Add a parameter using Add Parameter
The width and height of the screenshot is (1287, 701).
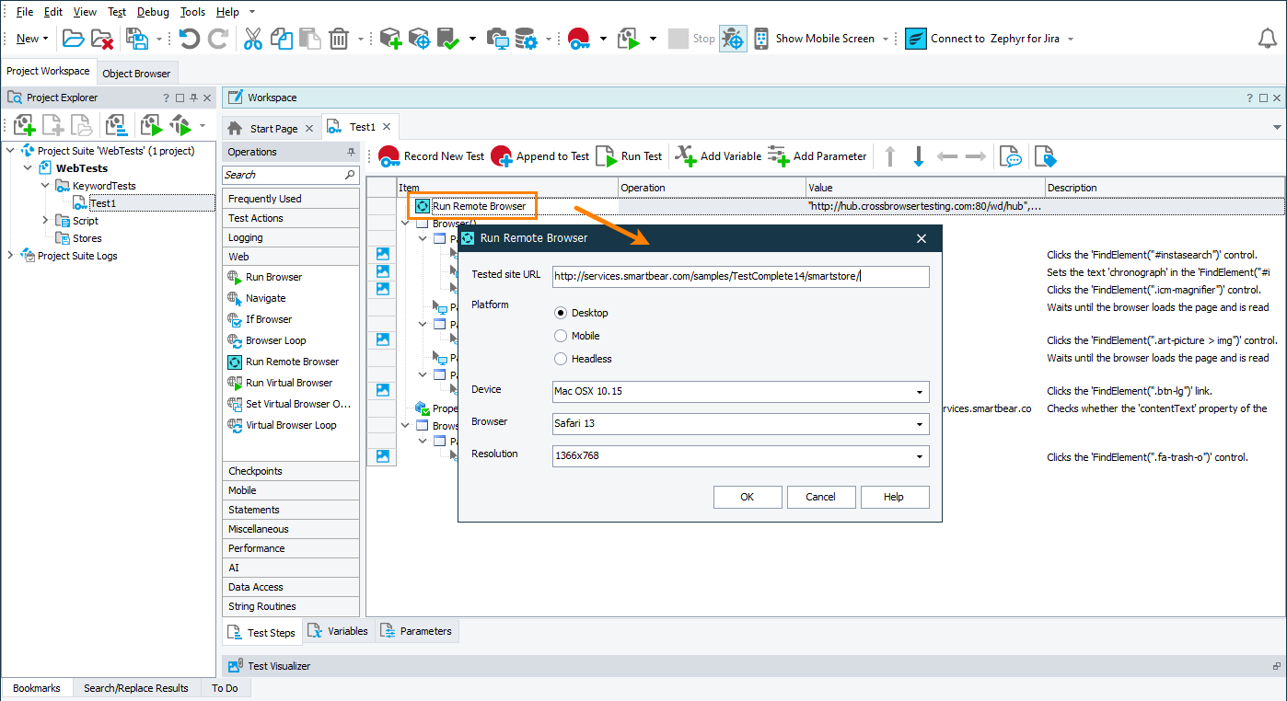[817, 155]
